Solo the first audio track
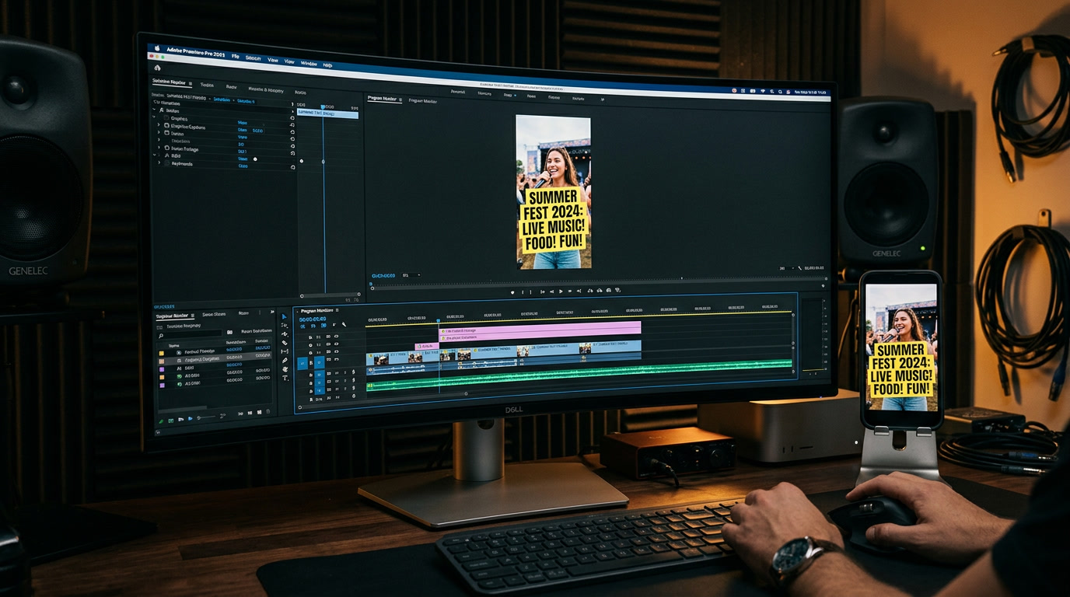 pos(345,373)
